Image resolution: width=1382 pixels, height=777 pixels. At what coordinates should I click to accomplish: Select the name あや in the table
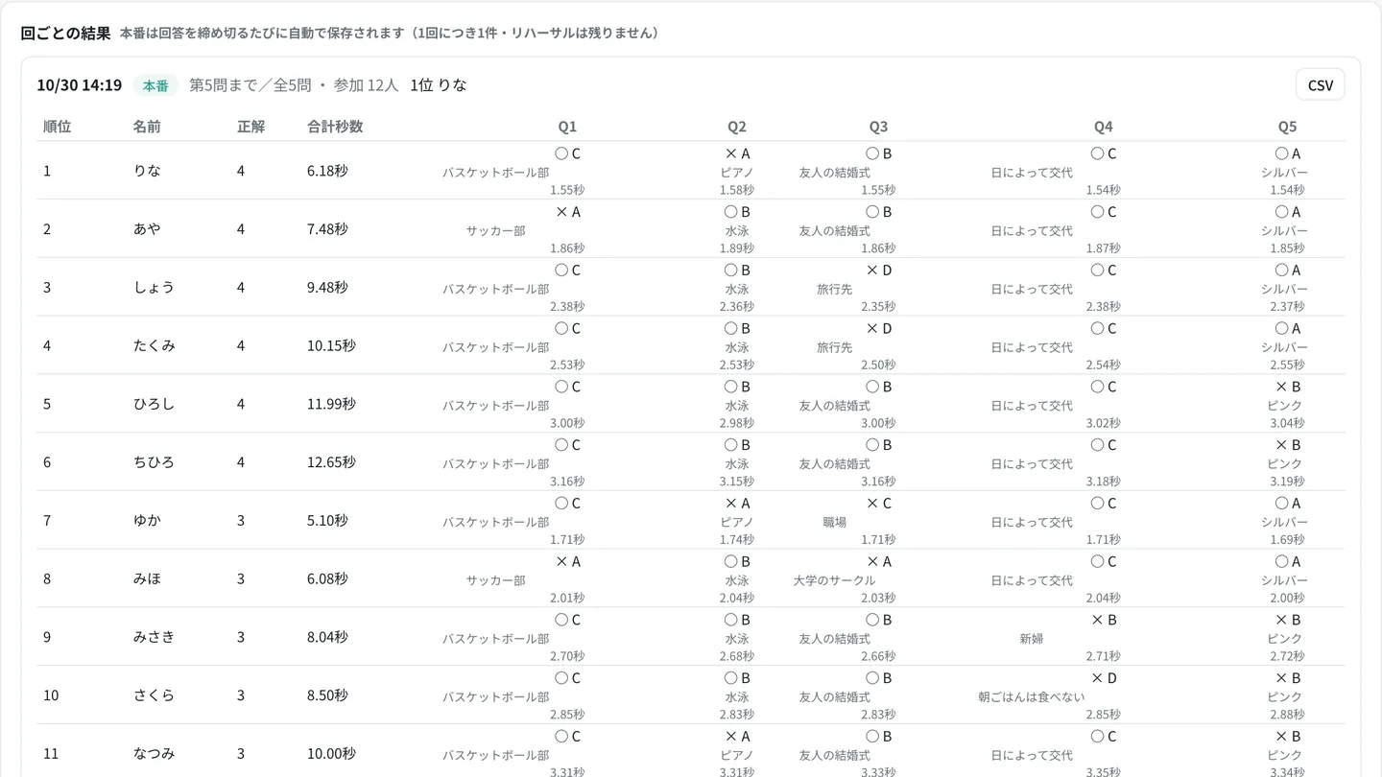147,229
